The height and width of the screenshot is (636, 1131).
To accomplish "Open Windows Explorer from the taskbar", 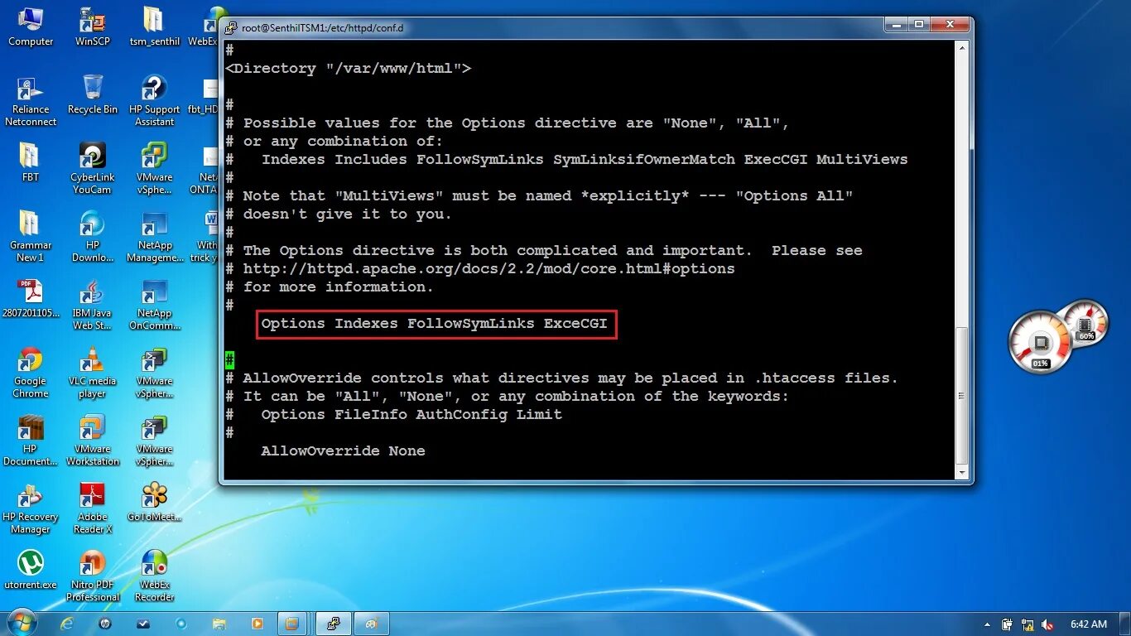I will click(219, 623).
